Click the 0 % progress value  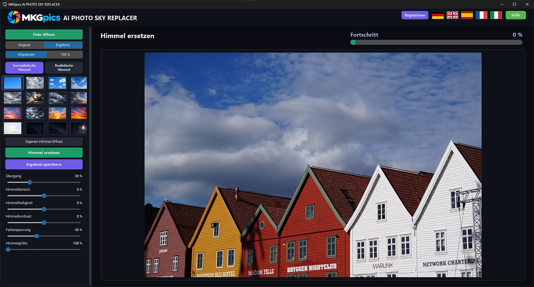tap(517, 35)
